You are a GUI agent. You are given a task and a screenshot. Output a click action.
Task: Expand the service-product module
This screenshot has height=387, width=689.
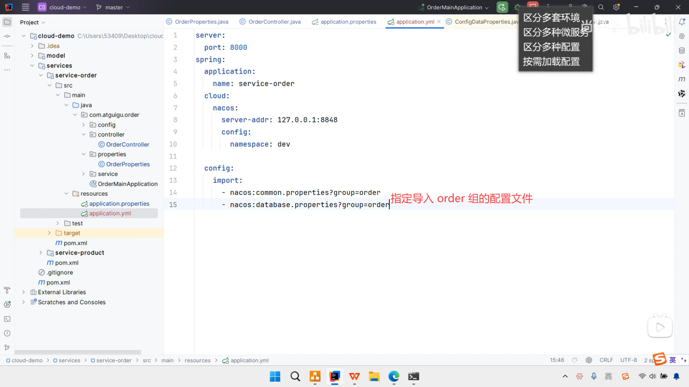click(x=41, y=253)
